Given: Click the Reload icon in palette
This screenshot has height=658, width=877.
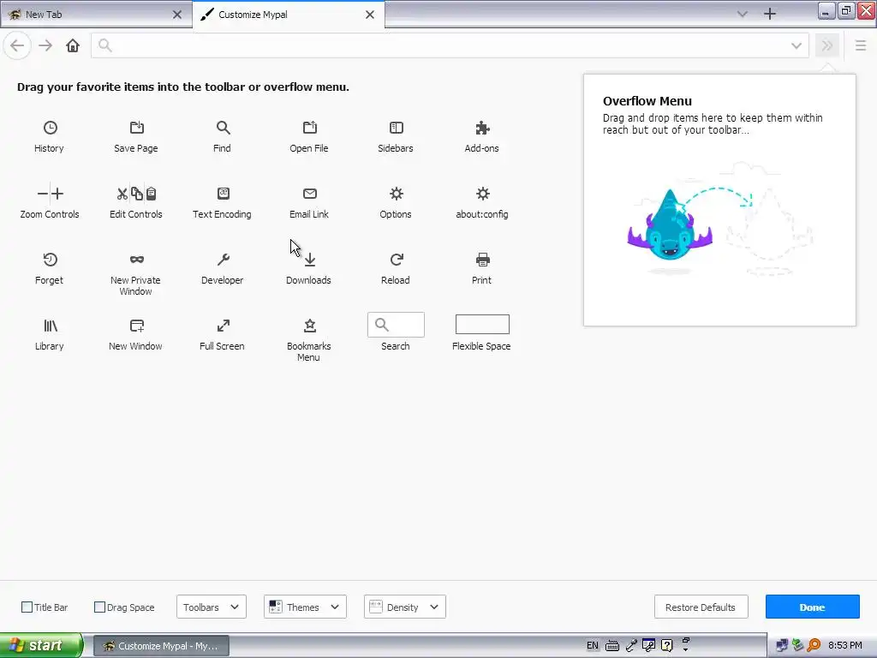Looking at the screenshot, I should tap(396, 260).
